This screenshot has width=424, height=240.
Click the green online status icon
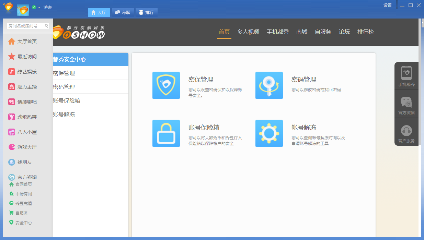coord(34,7)
